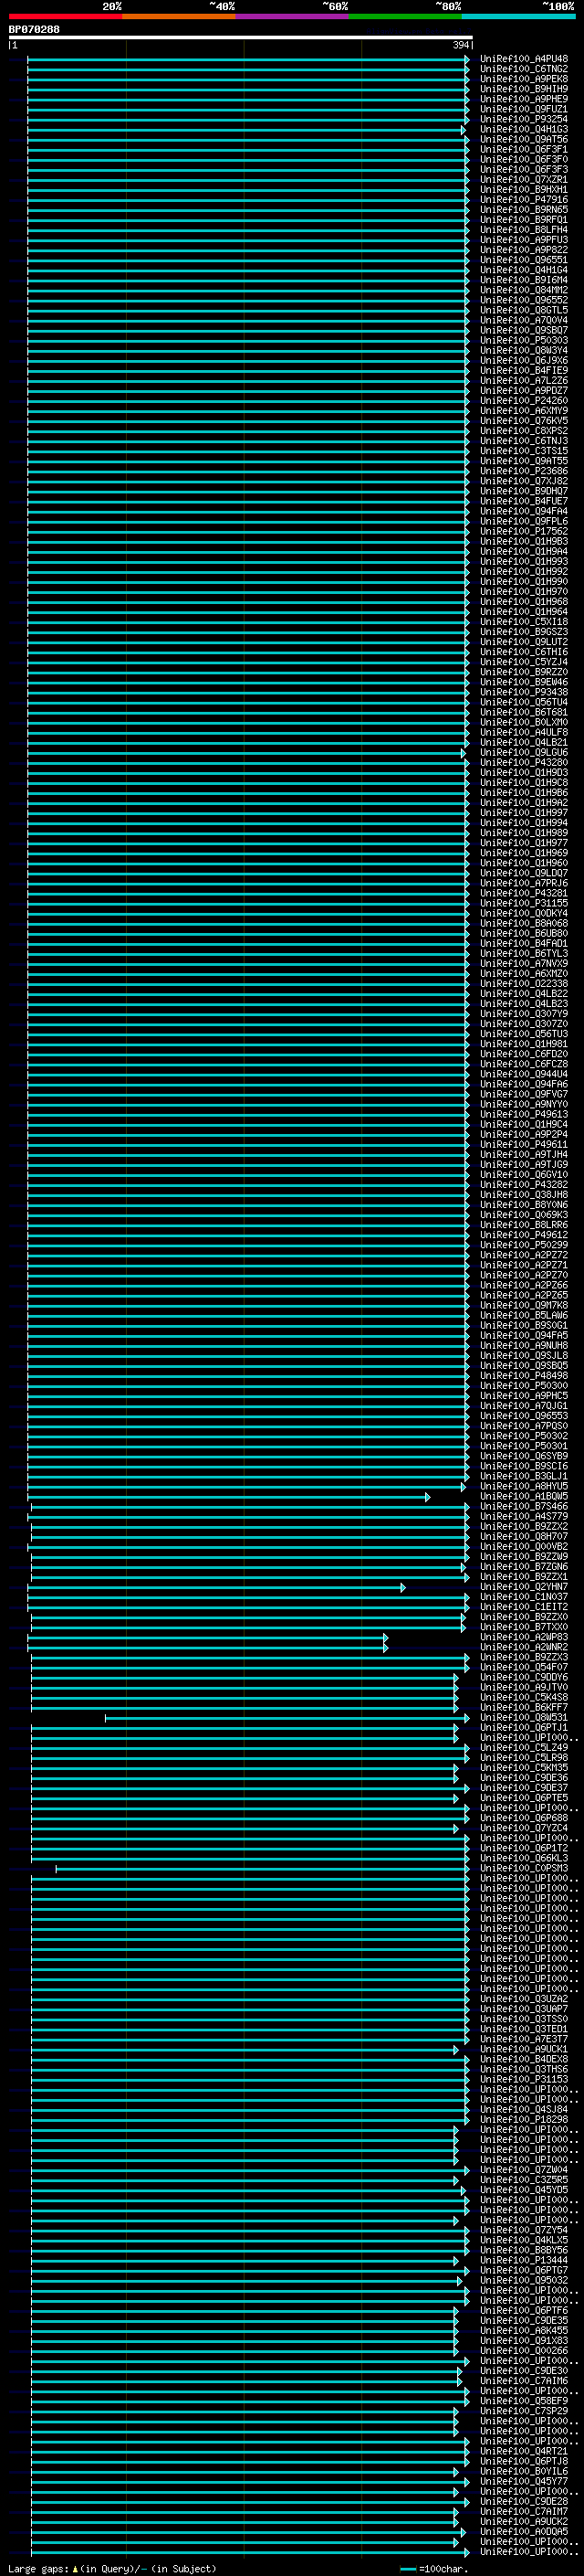Select hit label UniRef100_Q7XZR1
The height and width of the screenshot is (2576, 584).
pos(523,180)
